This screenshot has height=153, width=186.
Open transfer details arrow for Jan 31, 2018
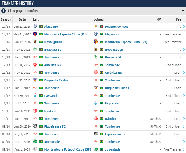click(x=184, y=27)
